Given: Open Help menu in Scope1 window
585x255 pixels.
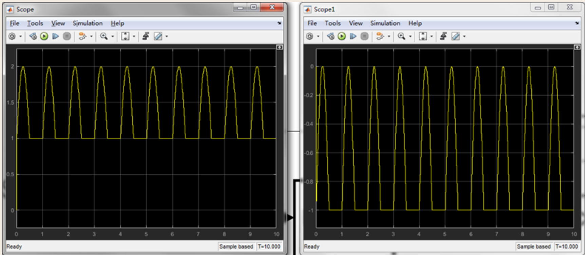Looking at the screenshot, I should 415,23.
